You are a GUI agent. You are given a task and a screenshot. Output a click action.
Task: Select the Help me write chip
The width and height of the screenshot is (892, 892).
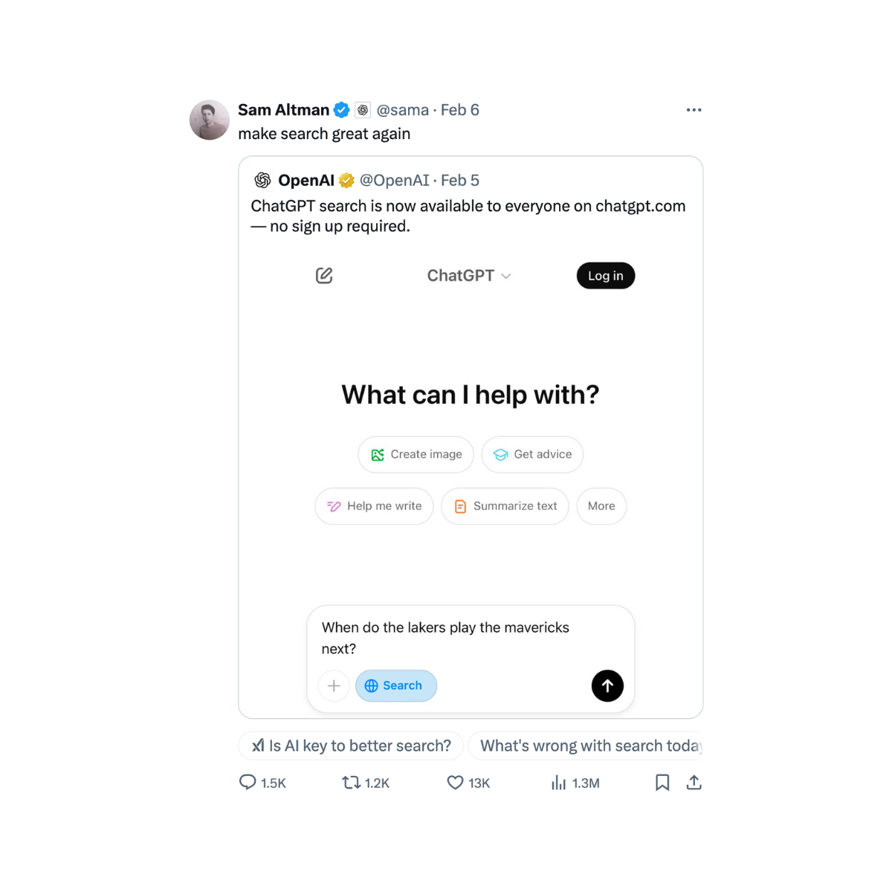(374, 506)
